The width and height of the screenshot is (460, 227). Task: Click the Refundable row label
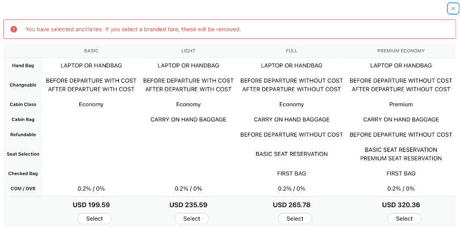tap(23, 135)
